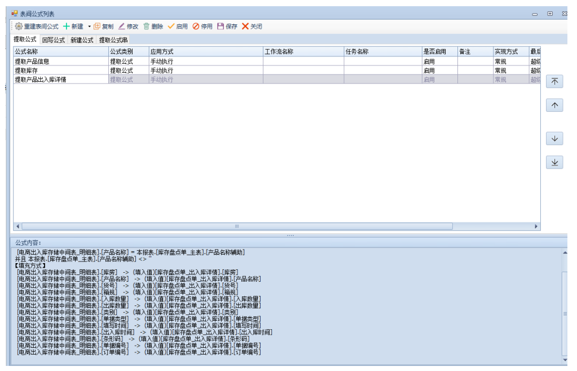Click the 删除 trash can button
The height and width of the screenshot is (371, 577).
click(153, 27)
